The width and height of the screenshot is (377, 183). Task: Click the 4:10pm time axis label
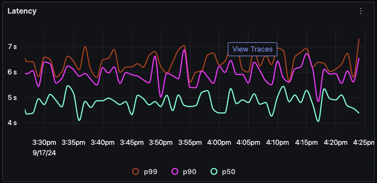click(x=278, y=142)
